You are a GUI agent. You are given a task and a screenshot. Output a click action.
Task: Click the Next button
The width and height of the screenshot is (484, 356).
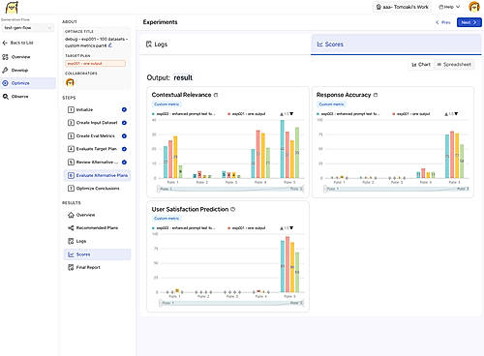tap(469, 22)
